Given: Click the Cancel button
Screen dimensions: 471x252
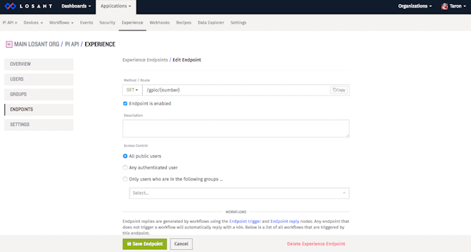Looking at the screenshot, I should point(181,244).
